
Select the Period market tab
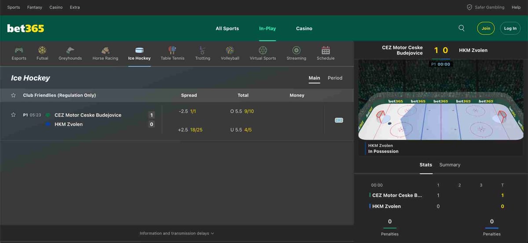pos(335,78)
